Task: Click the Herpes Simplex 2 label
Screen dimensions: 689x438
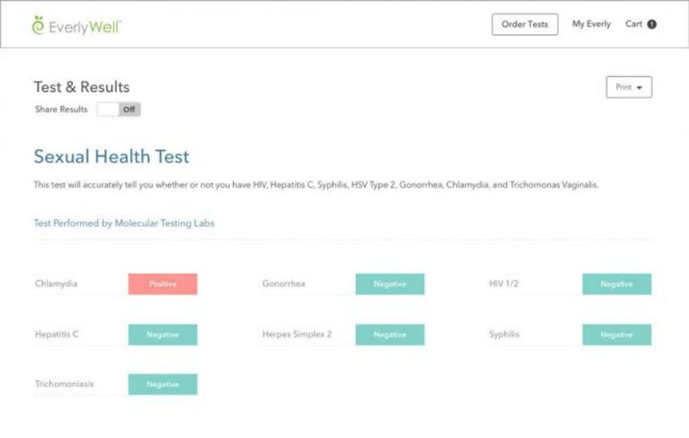Action: coord(296,335)
